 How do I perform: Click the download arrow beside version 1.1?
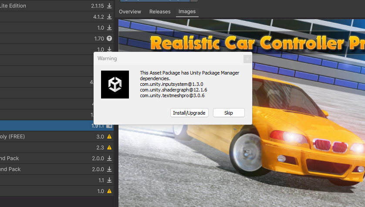109,180
